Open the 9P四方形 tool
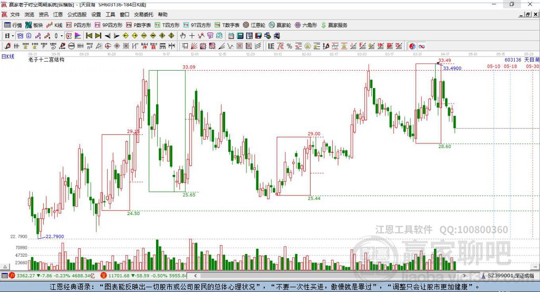The width and height of the screenshot is (540, 292). click(x=109, y=25)
